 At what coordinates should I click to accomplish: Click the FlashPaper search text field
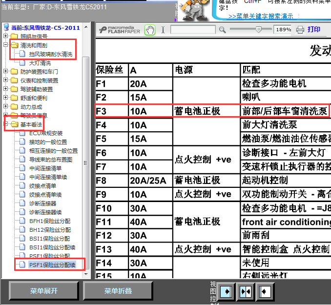(193, 30)
